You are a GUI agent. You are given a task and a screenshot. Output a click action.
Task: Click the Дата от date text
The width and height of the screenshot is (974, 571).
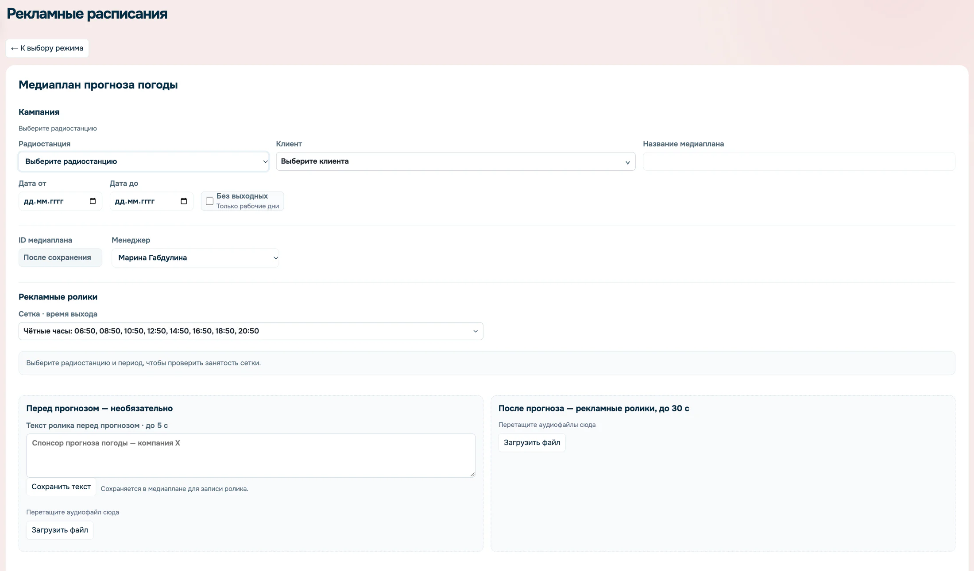(x=44, y=201)
